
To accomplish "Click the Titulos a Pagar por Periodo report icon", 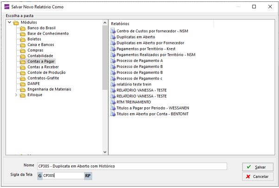I will coord(113,108).
